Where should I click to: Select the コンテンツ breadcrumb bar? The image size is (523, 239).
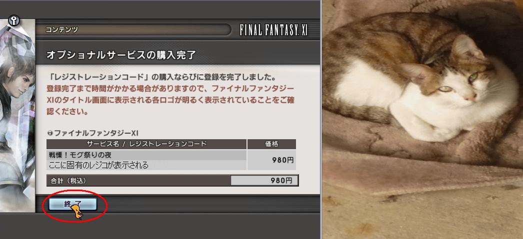point(137,29)
